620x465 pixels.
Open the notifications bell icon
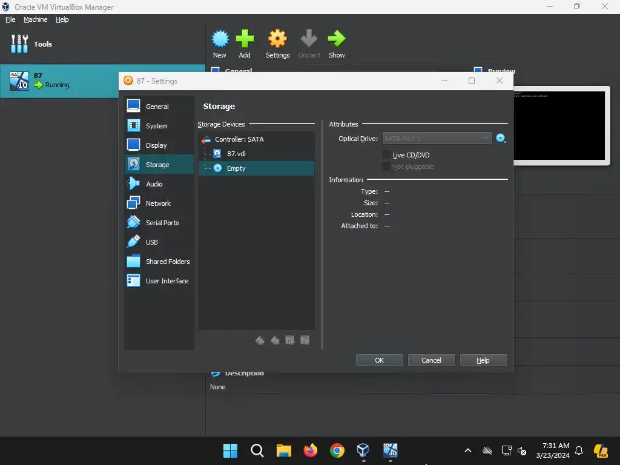tap(579, 450)
